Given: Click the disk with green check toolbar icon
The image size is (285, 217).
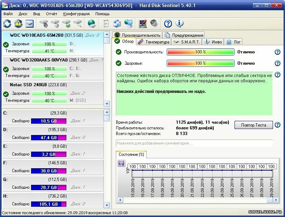Looking at the screenshot, I should pyautogui.click(x=66, y=24).
